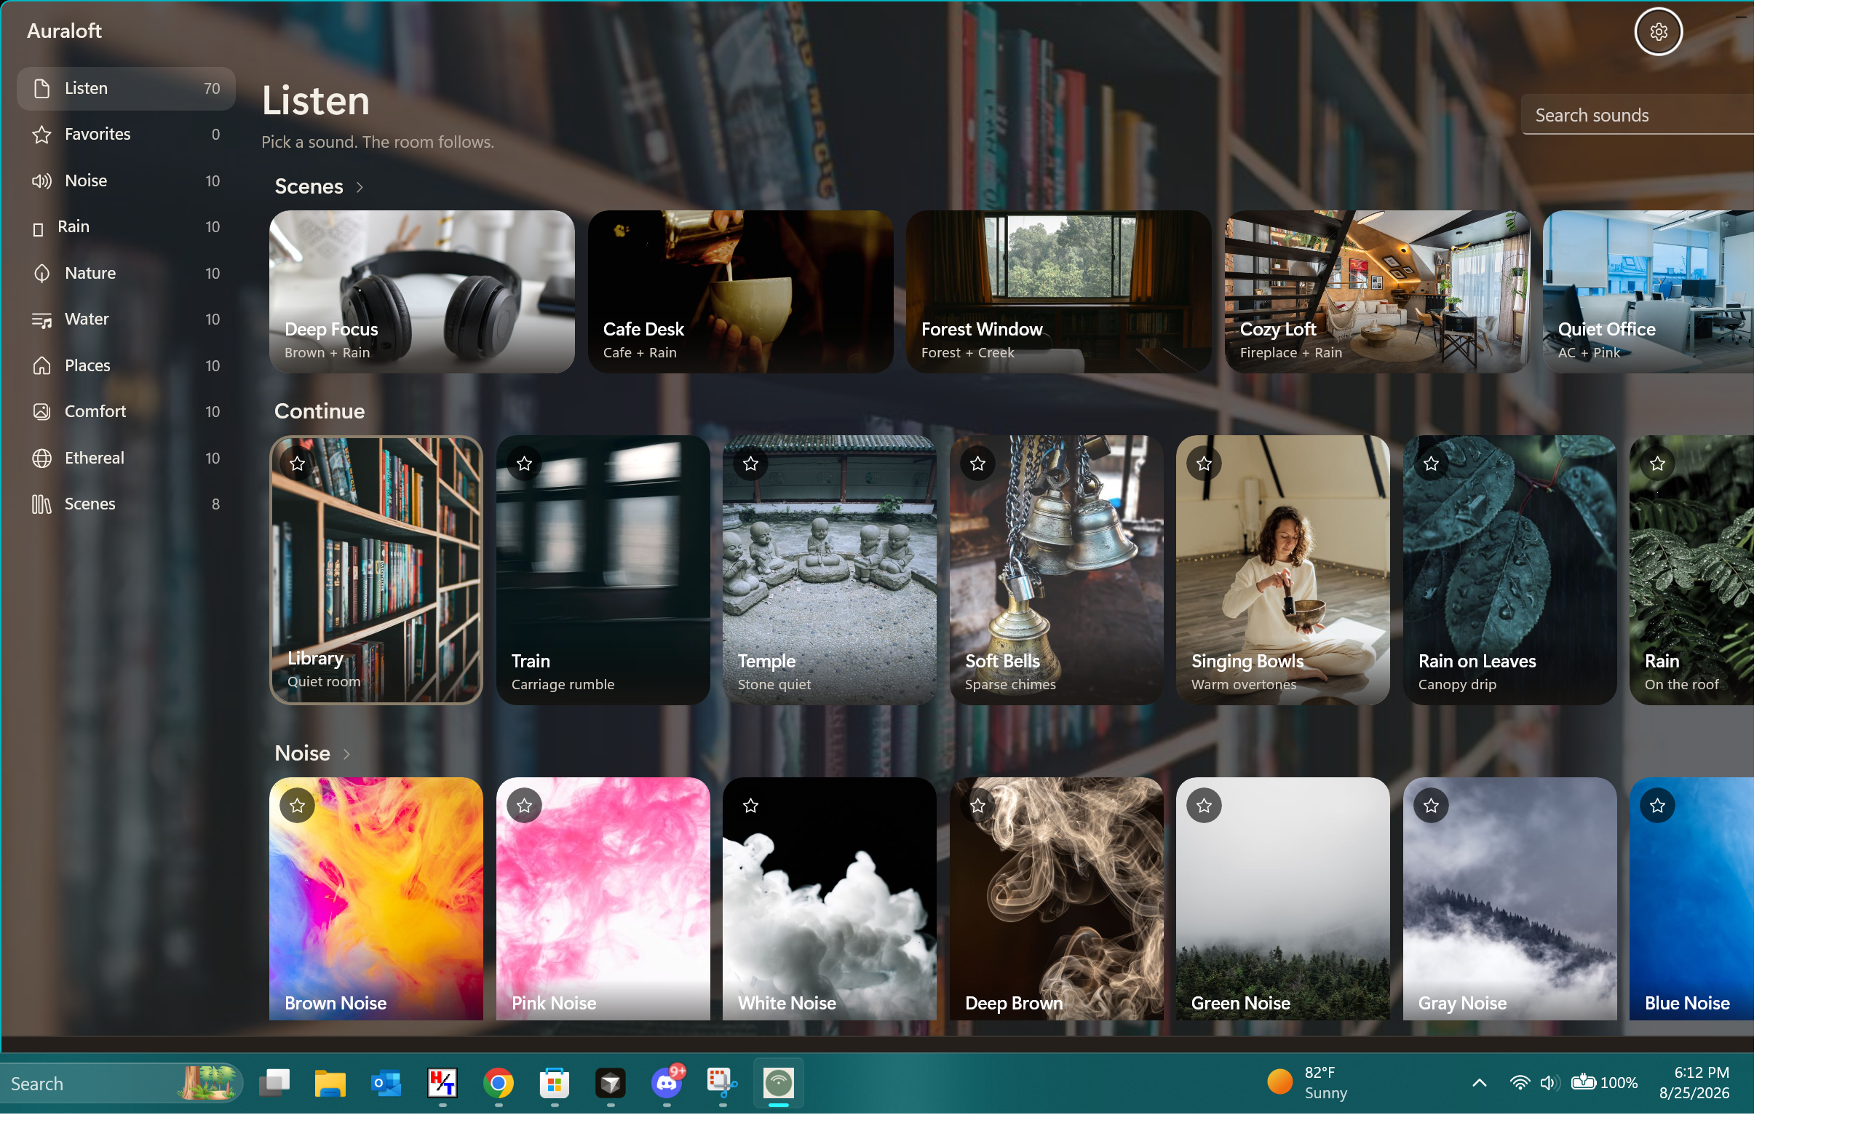
Task: Show hidden tray icons chevron
Action: pos(1479,1083)
